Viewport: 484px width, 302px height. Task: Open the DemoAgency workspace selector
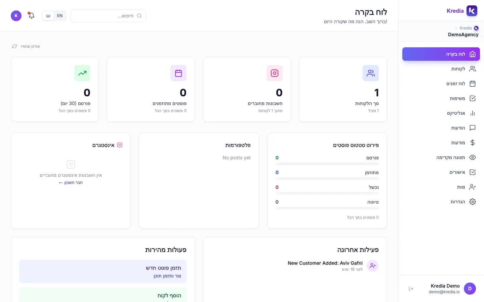pos(463,35)
